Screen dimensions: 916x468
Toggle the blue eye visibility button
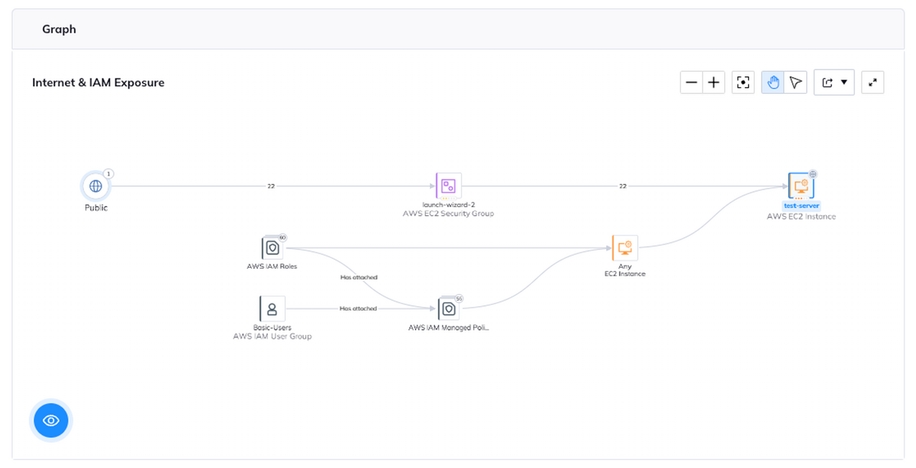tap(51, 420)
